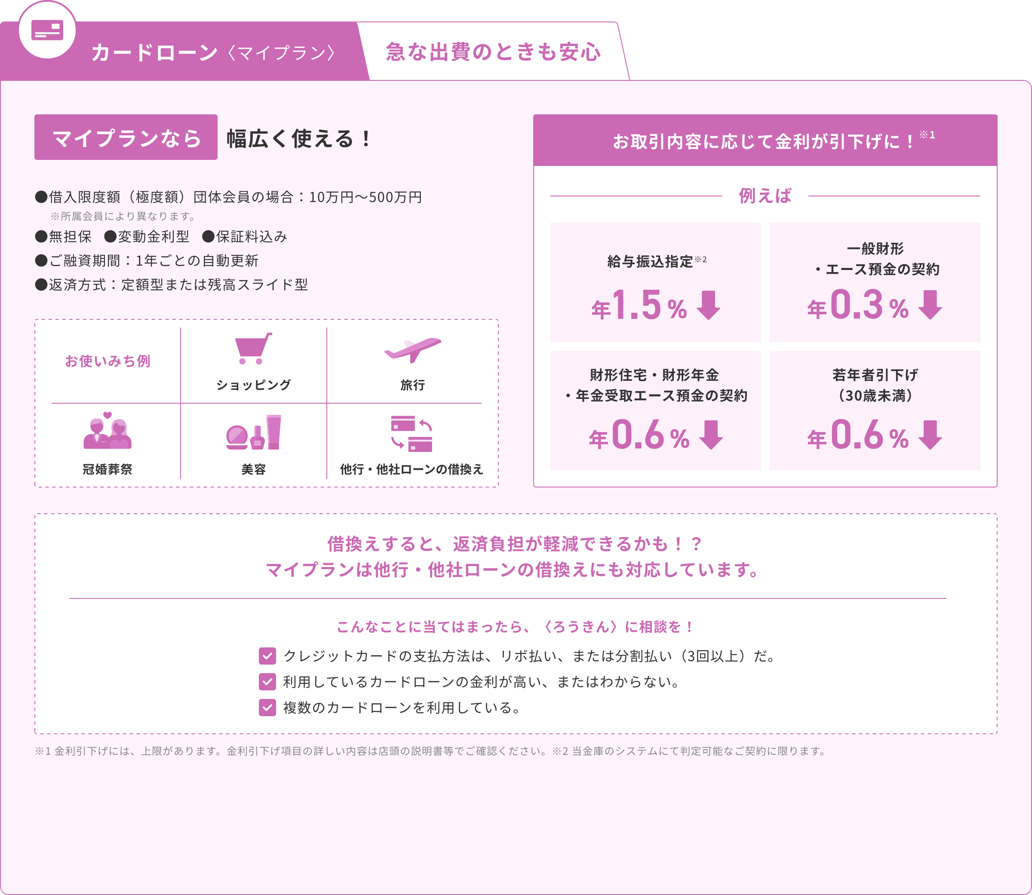
Task: Click the loan refinancing cards icon
Action: point(412,433)
